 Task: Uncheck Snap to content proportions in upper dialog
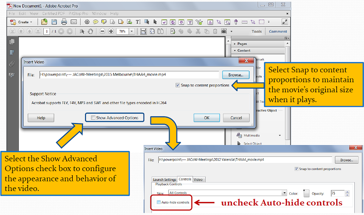[x=177, y=85]
